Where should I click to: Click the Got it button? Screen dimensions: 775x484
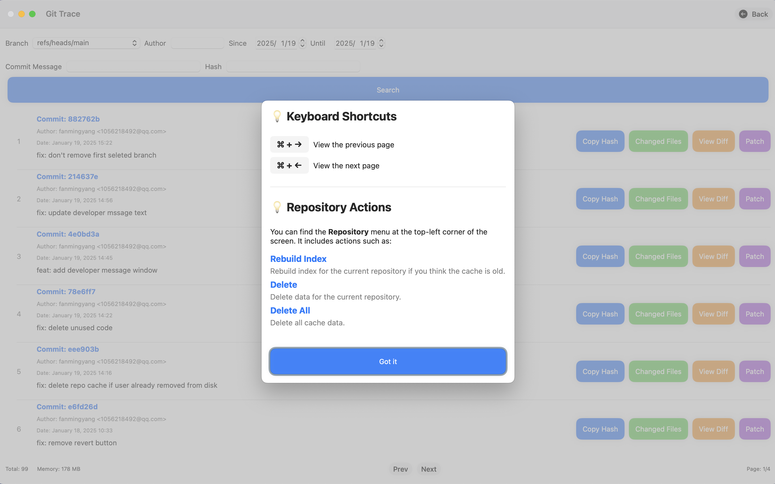point(387,361)
